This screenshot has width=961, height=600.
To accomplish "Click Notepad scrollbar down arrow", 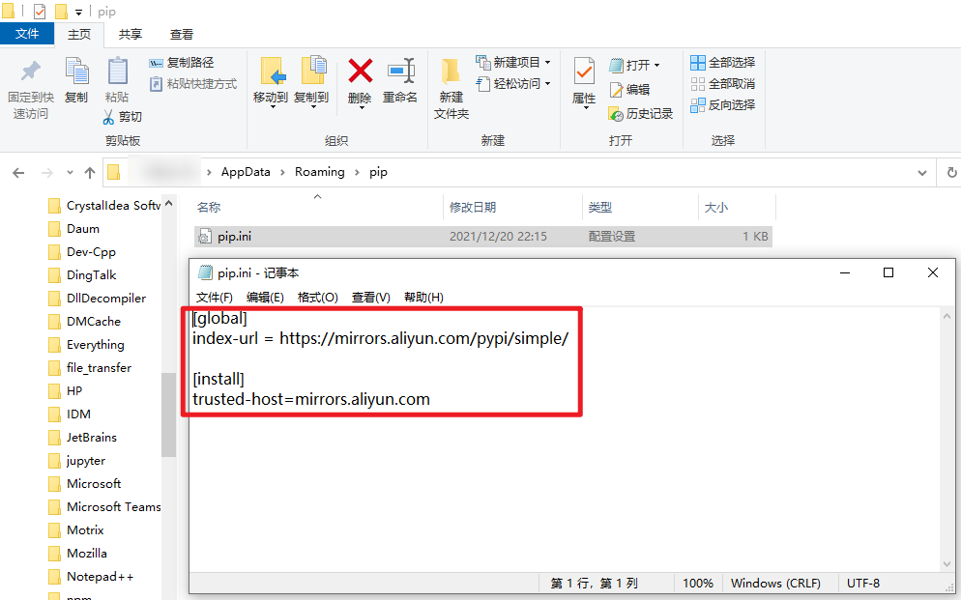I will [946, 564].
